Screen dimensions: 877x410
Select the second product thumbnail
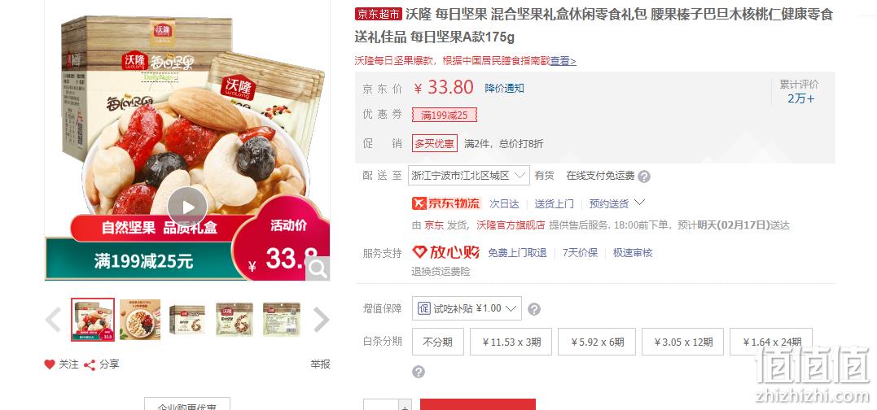click(x=140, y=320)
